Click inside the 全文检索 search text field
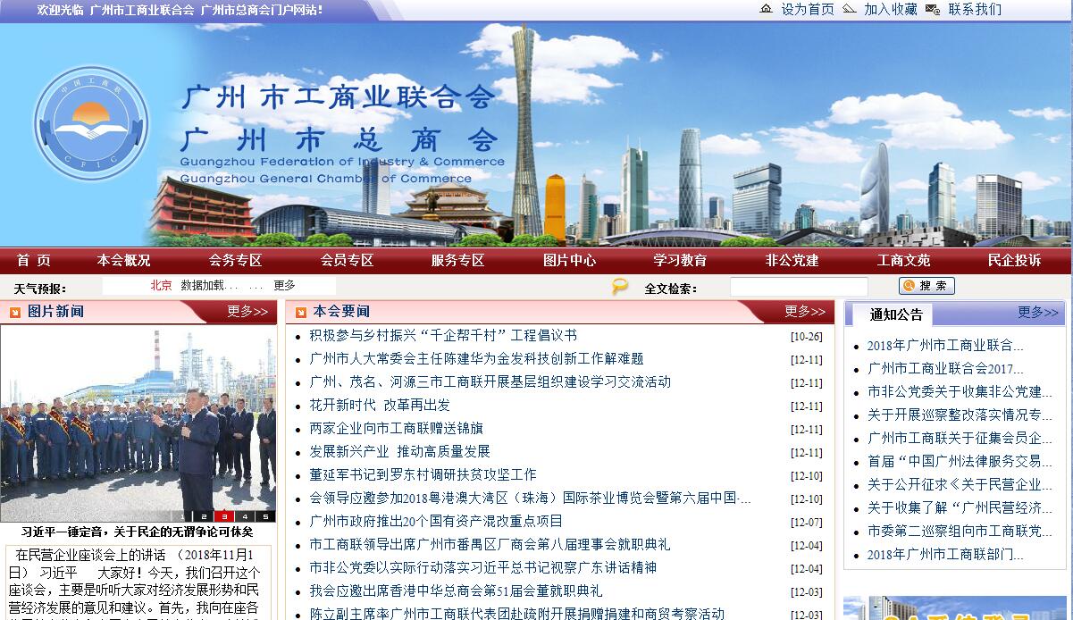 [x=798, y=287]
